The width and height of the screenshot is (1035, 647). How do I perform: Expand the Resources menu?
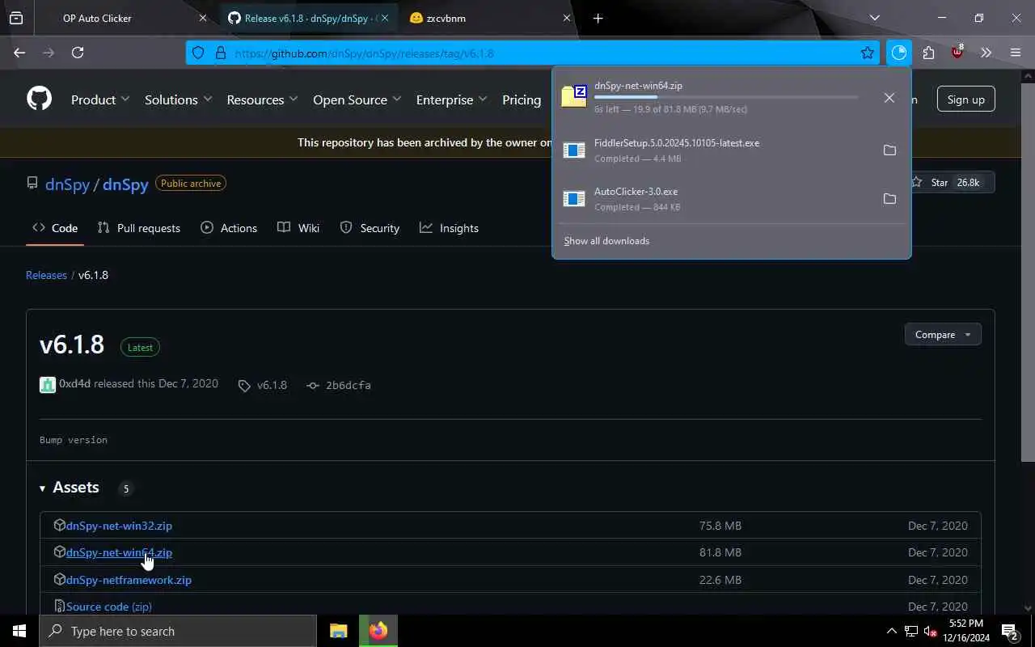[263, 99]
